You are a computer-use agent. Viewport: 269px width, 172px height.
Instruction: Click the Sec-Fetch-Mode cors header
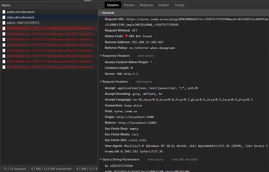pos(122,134)
